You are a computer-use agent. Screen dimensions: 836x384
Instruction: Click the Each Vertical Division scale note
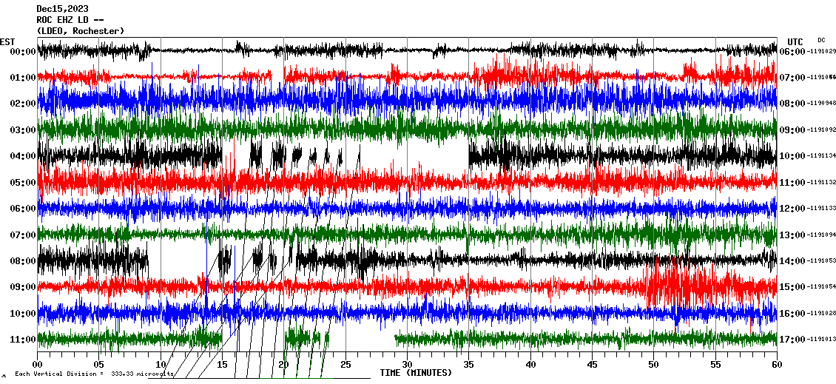click(94, 374)
